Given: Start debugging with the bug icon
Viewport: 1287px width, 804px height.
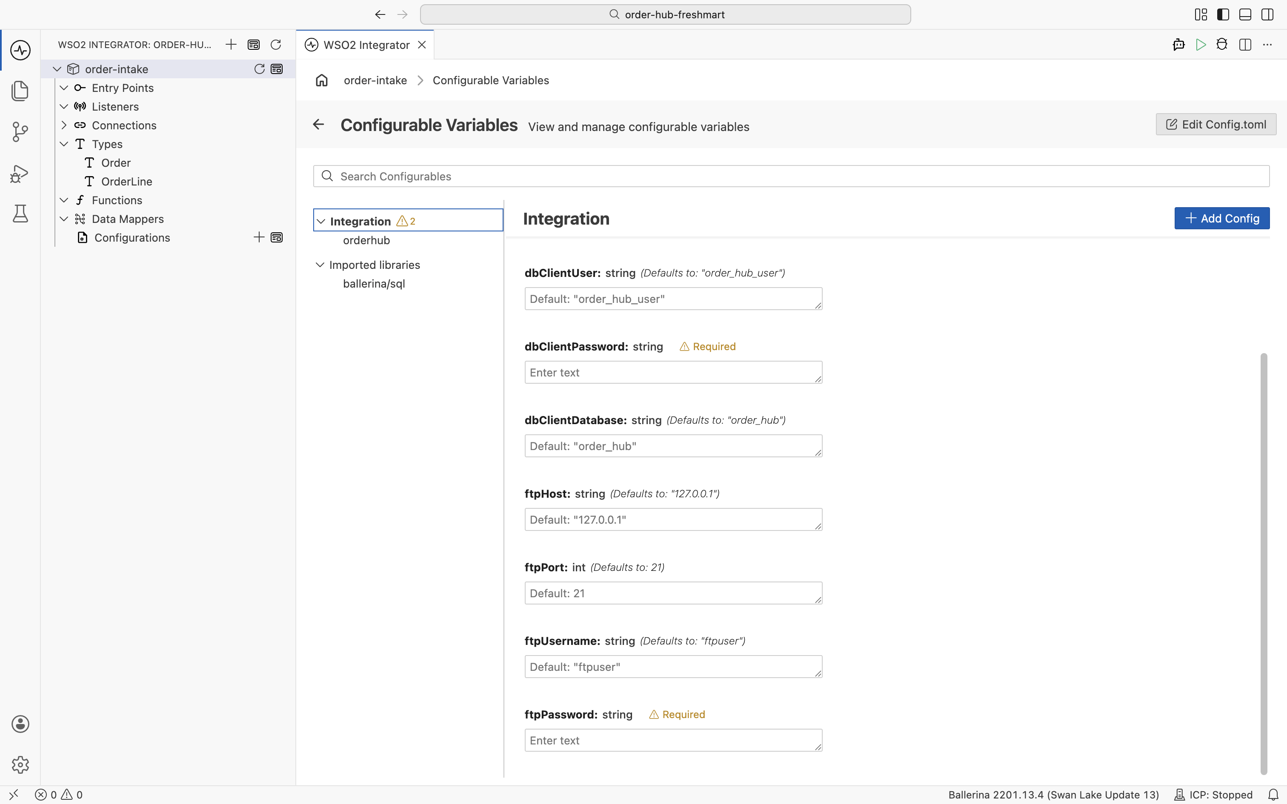Looking at the screenshot, I should pyautogui.click(x=1222, y=45).
